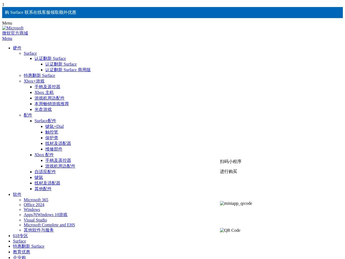Open the 微软官方商城 link
345x259 pixels.
(15, 33)
